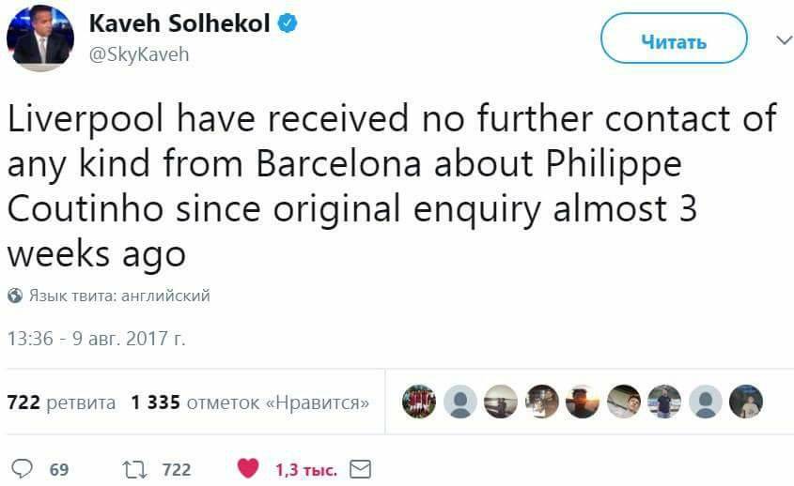Open Kaveh Solhekol's profile avatar

(40, 38)
